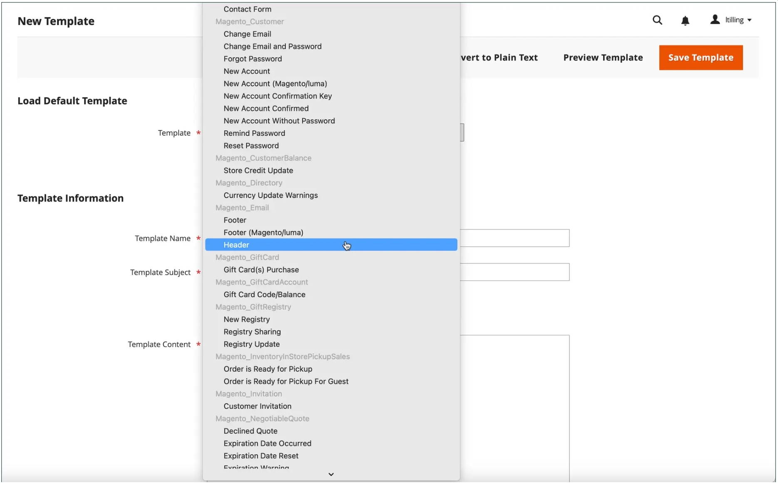
Task: Click the Template Subject input field
Action: [515, 272]
